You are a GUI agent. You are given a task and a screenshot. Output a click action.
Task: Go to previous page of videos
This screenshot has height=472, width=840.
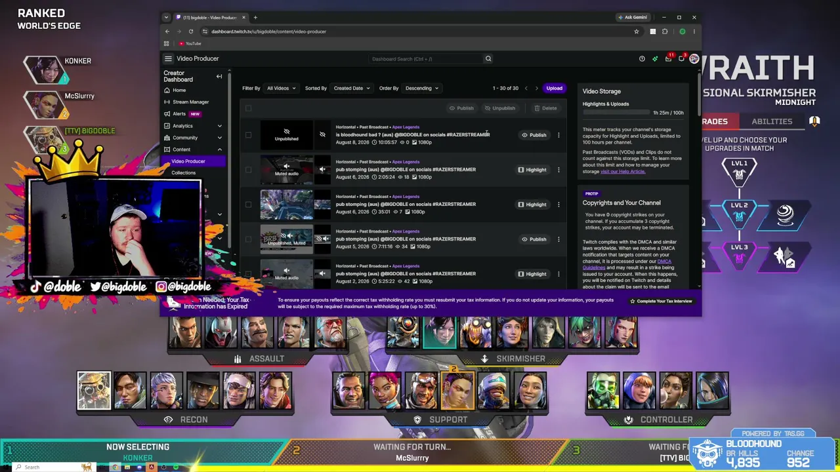point(526,88)
